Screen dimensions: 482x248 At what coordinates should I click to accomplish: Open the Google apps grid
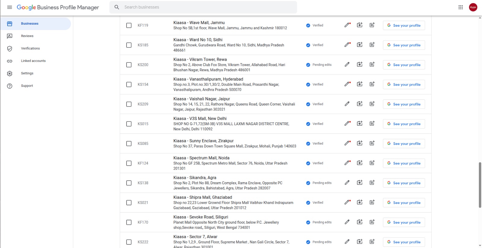coord(461,7)
